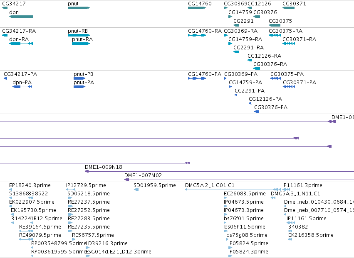Click the IP11161.3prime EST label

pyautogui.click(x=302, y=185)
